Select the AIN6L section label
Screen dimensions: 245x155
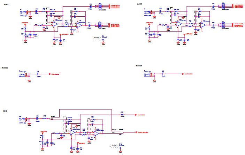(6, 66)
